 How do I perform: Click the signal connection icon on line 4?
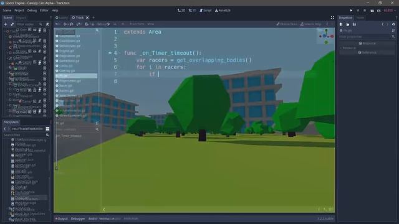click(x=110, y=53)
